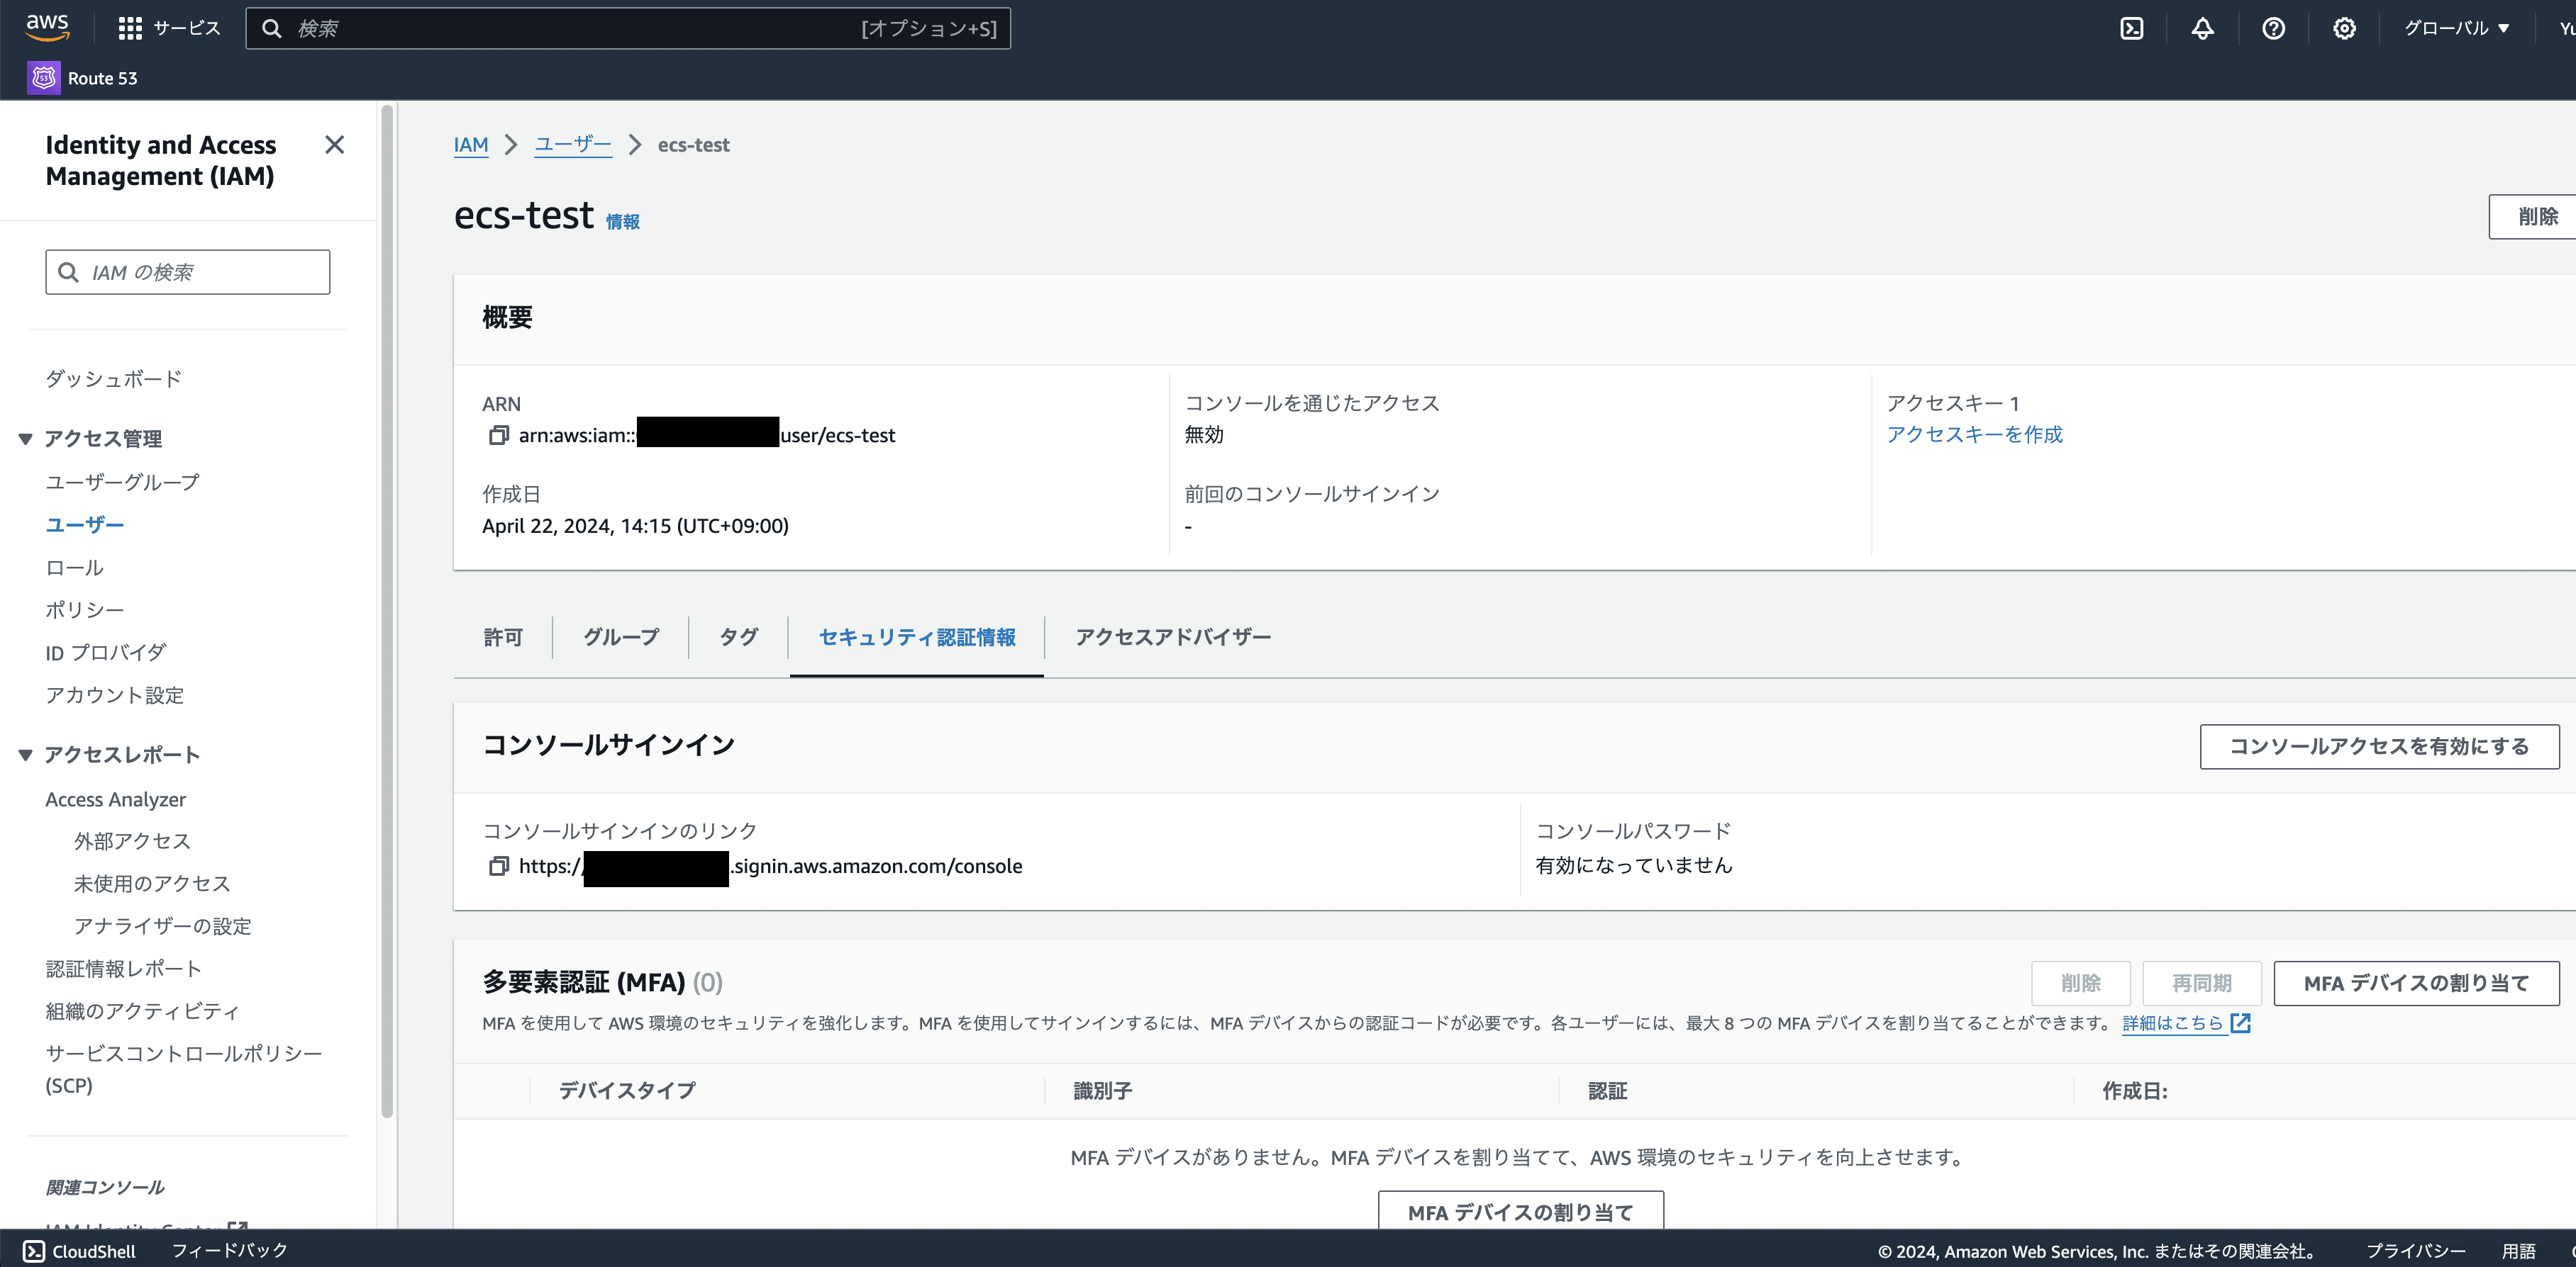Image resolution: width=2576 pixels, height=1267 pixels.
Task: Click the IAM breadcrumb link
Action: [x=471, y=145]
